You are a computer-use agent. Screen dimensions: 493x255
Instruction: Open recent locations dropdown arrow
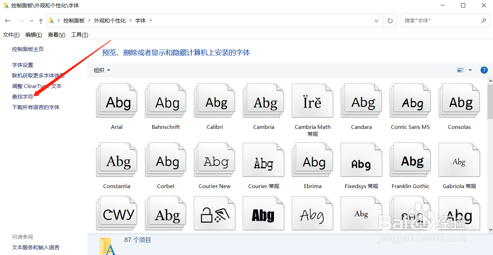coord(32,21)
